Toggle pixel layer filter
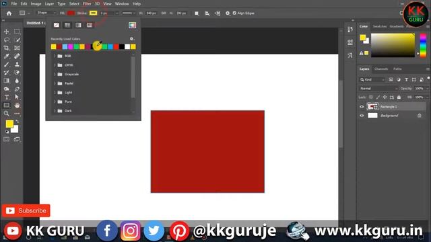The height and width of the screenshot is (242, 431). pyautogui.click(x=391, y=80)
